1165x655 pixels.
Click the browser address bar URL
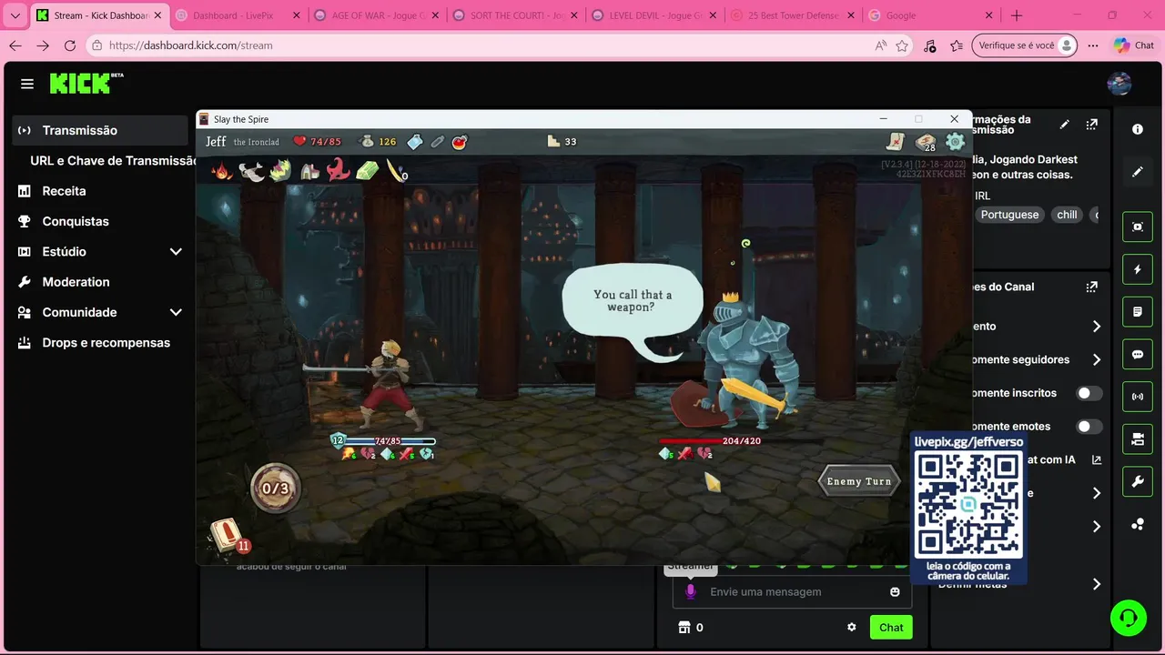pyautogui.click(x=190, y=45)
